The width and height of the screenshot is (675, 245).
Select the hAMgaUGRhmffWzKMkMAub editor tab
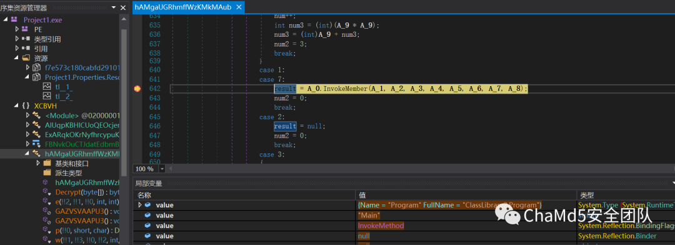tap(182, 7)
